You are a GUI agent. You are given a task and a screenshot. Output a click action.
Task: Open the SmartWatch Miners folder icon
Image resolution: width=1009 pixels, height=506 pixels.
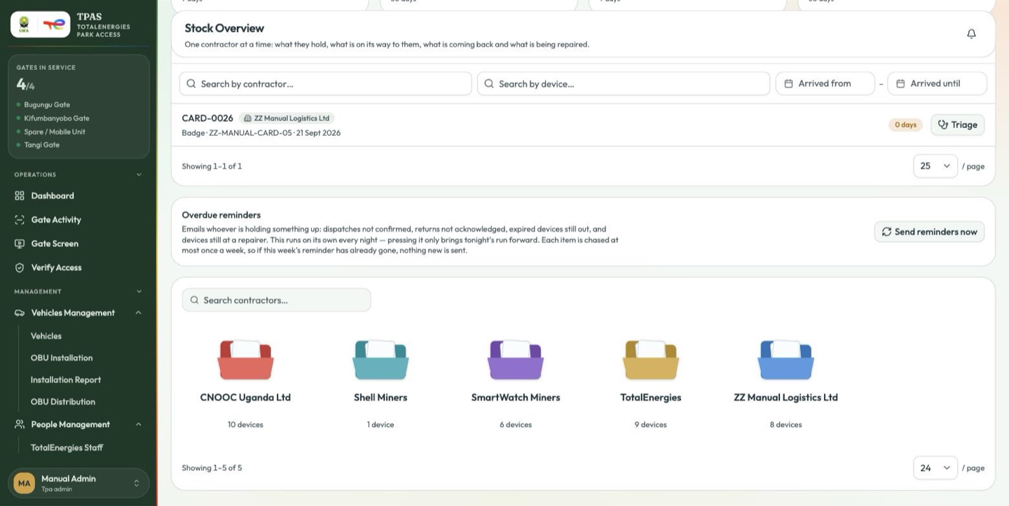(516, 360)
